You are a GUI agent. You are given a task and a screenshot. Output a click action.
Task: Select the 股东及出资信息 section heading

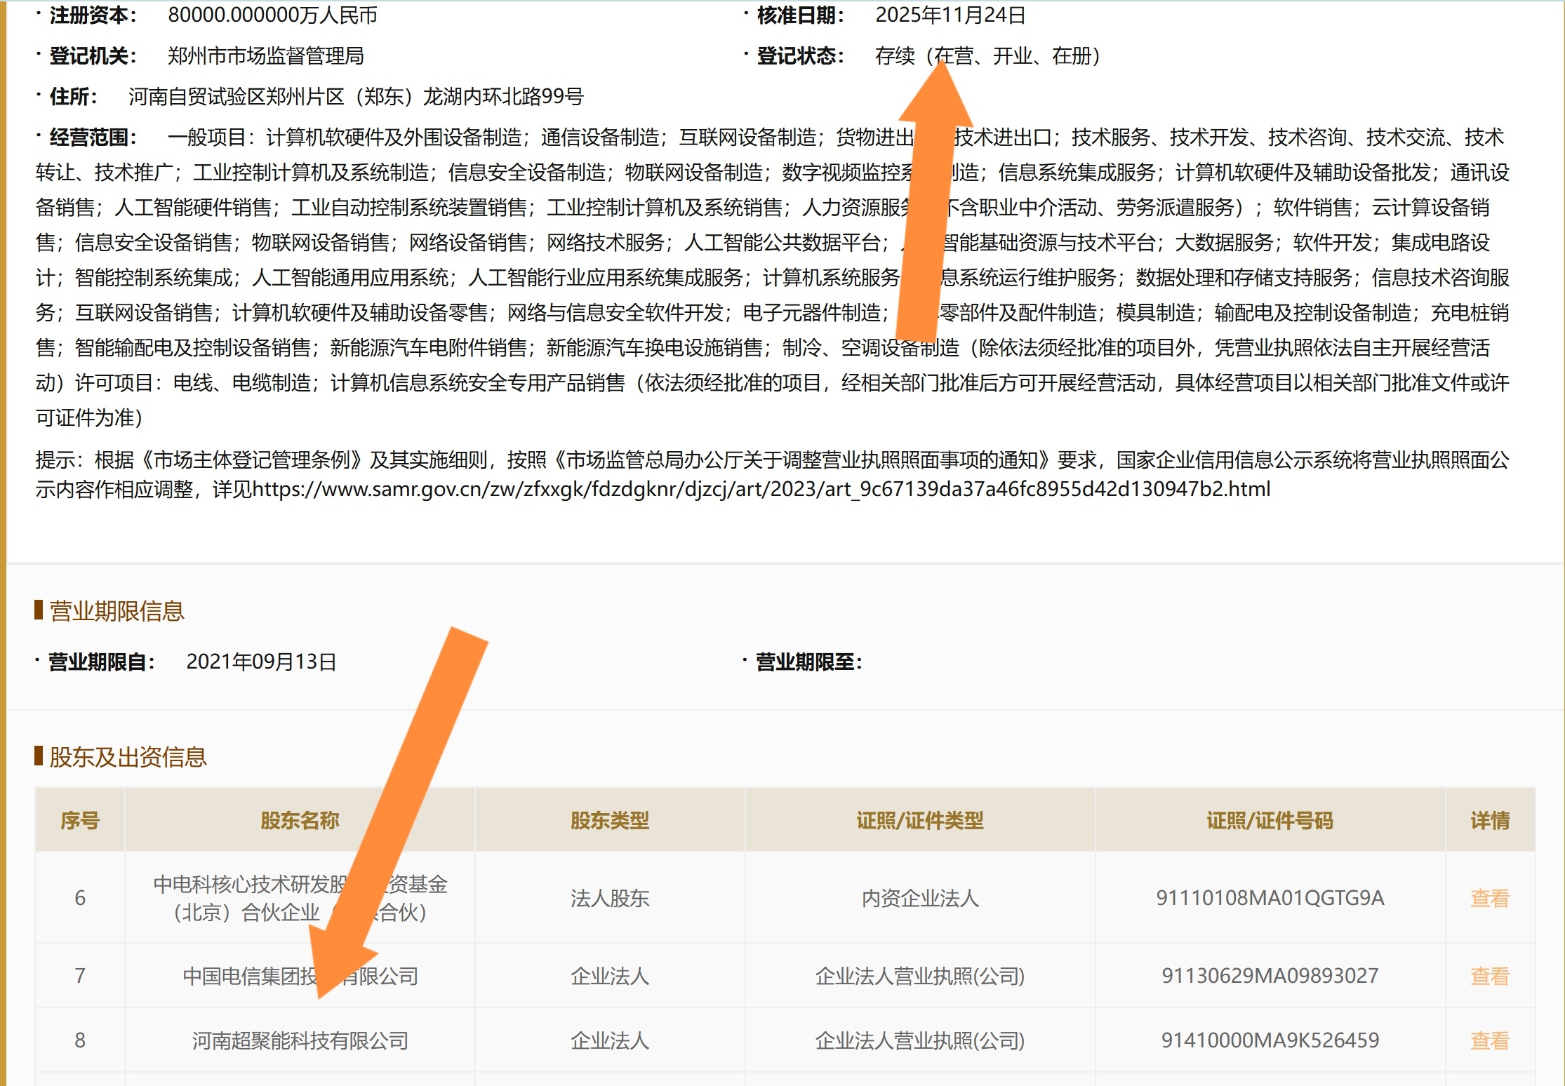(x=128, y=757)
